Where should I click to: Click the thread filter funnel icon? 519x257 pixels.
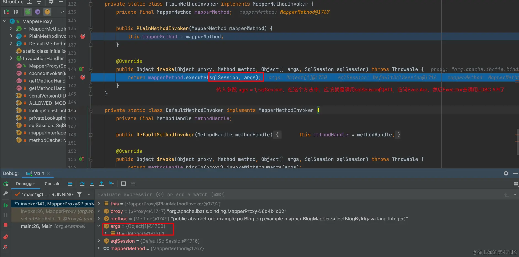79,194
